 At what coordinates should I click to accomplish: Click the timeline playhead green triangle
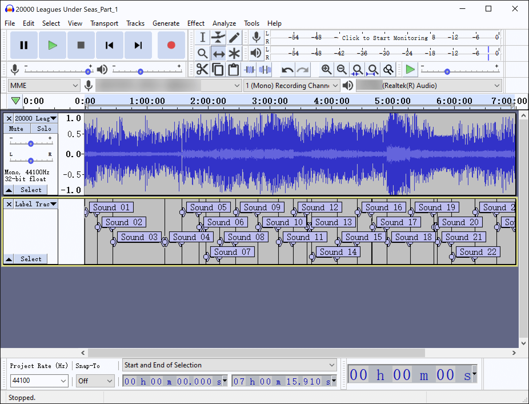16,101
